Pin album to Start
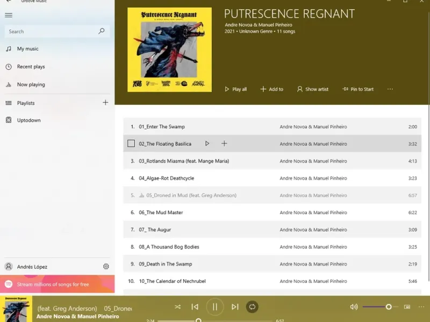430x322 pixels. (x=358, y=89)
